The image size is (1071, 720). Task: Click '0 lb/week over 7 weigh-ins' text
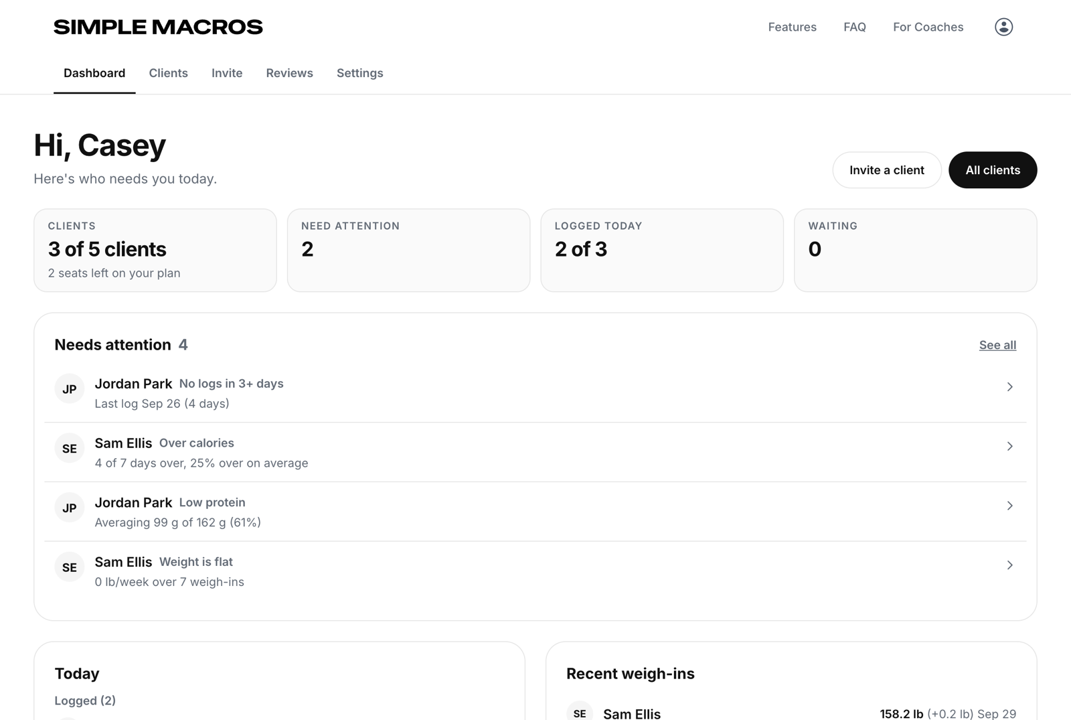[x=169, y=582]
